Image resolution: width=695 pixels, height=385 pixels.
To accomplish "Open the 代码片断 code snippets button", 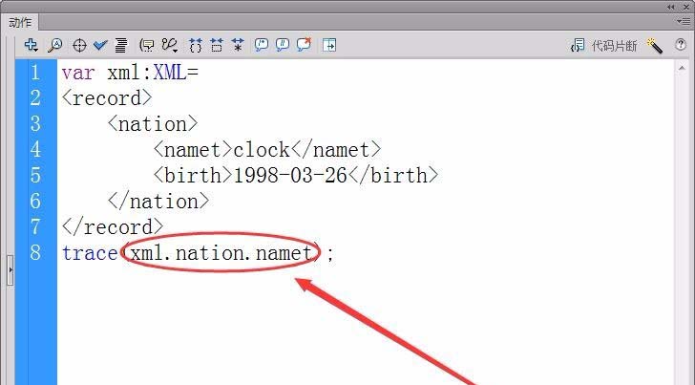I will 604,45.
